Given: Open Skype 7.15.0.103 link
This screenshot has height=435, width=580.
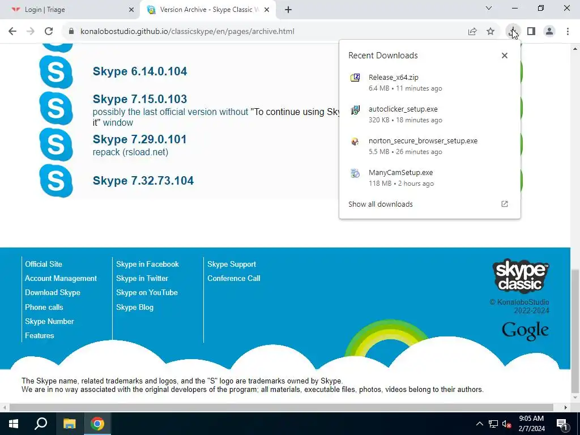Looking at the screenshot, I should click(140, 99).
